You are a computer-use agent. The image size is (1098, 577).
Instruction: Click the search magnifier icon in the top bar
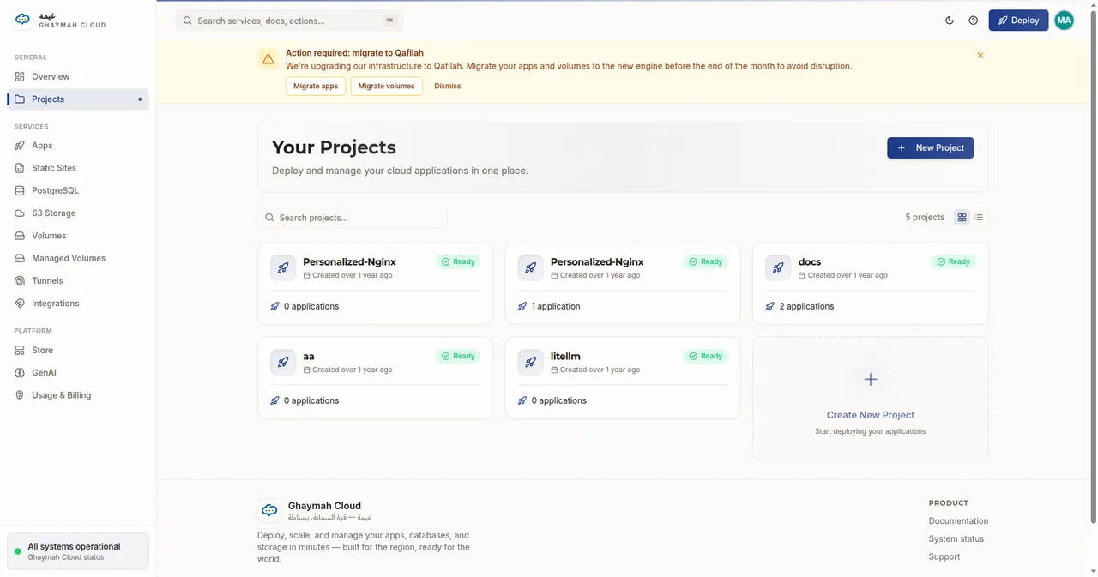188,21
